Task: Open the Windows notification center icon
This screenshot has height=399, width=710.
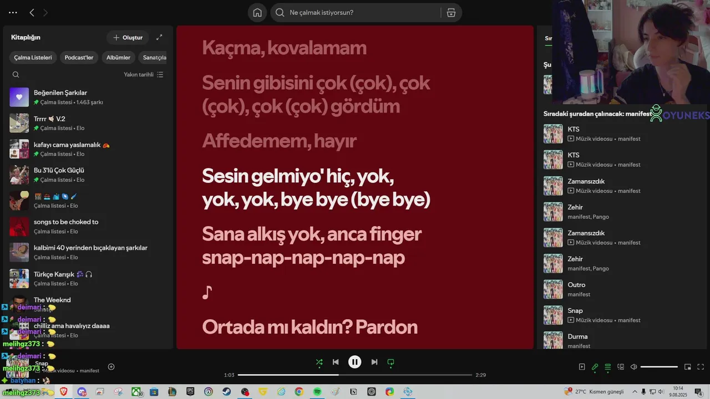Action: (699, 392)
